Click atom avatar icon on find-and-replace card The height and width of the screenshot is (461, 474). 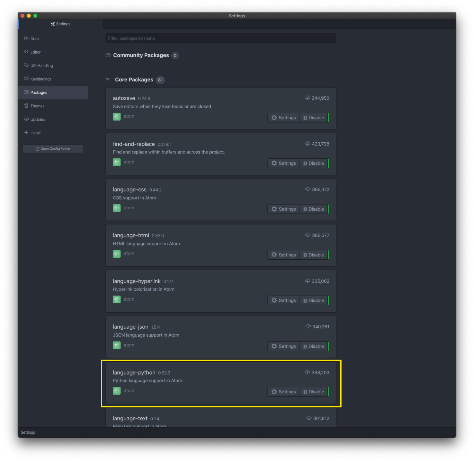click(117, 162)
